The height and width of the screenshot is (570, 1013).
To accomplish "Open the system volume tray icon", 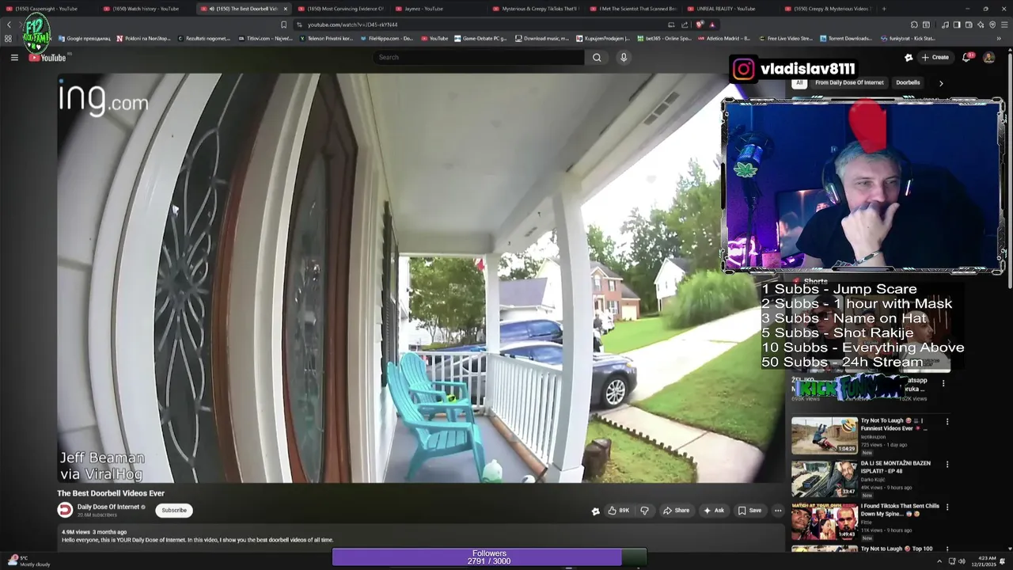I will tap(962, 561).
